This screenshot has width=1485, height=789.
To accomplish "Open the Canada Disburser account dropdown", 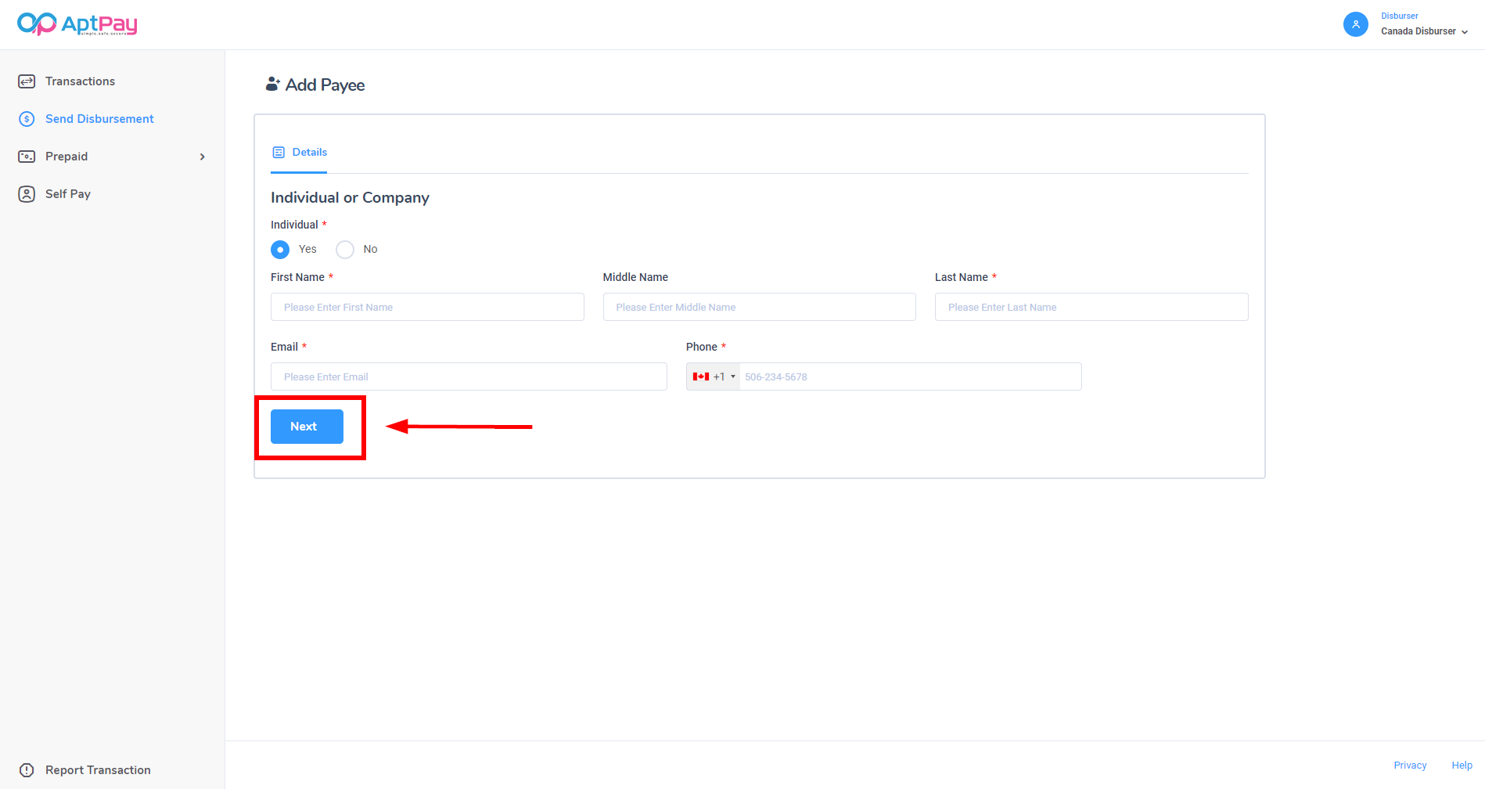I will (x=1424, y=31).
